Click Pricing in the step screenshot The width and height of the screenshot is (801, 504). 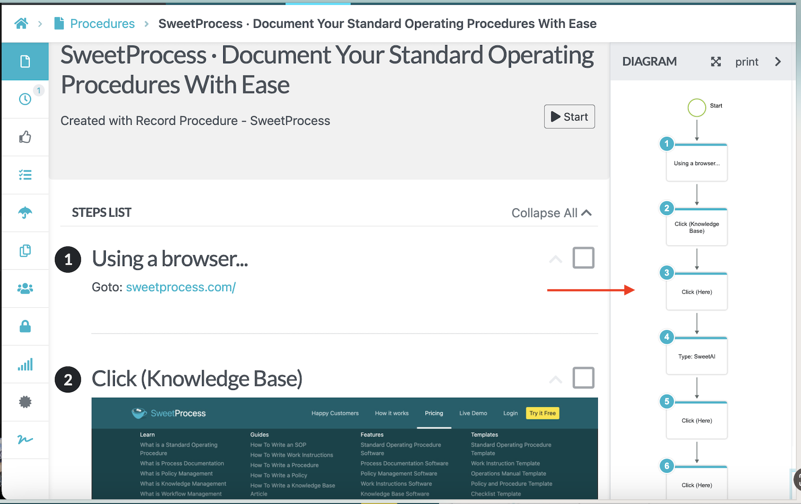click(x=434, y=413)
